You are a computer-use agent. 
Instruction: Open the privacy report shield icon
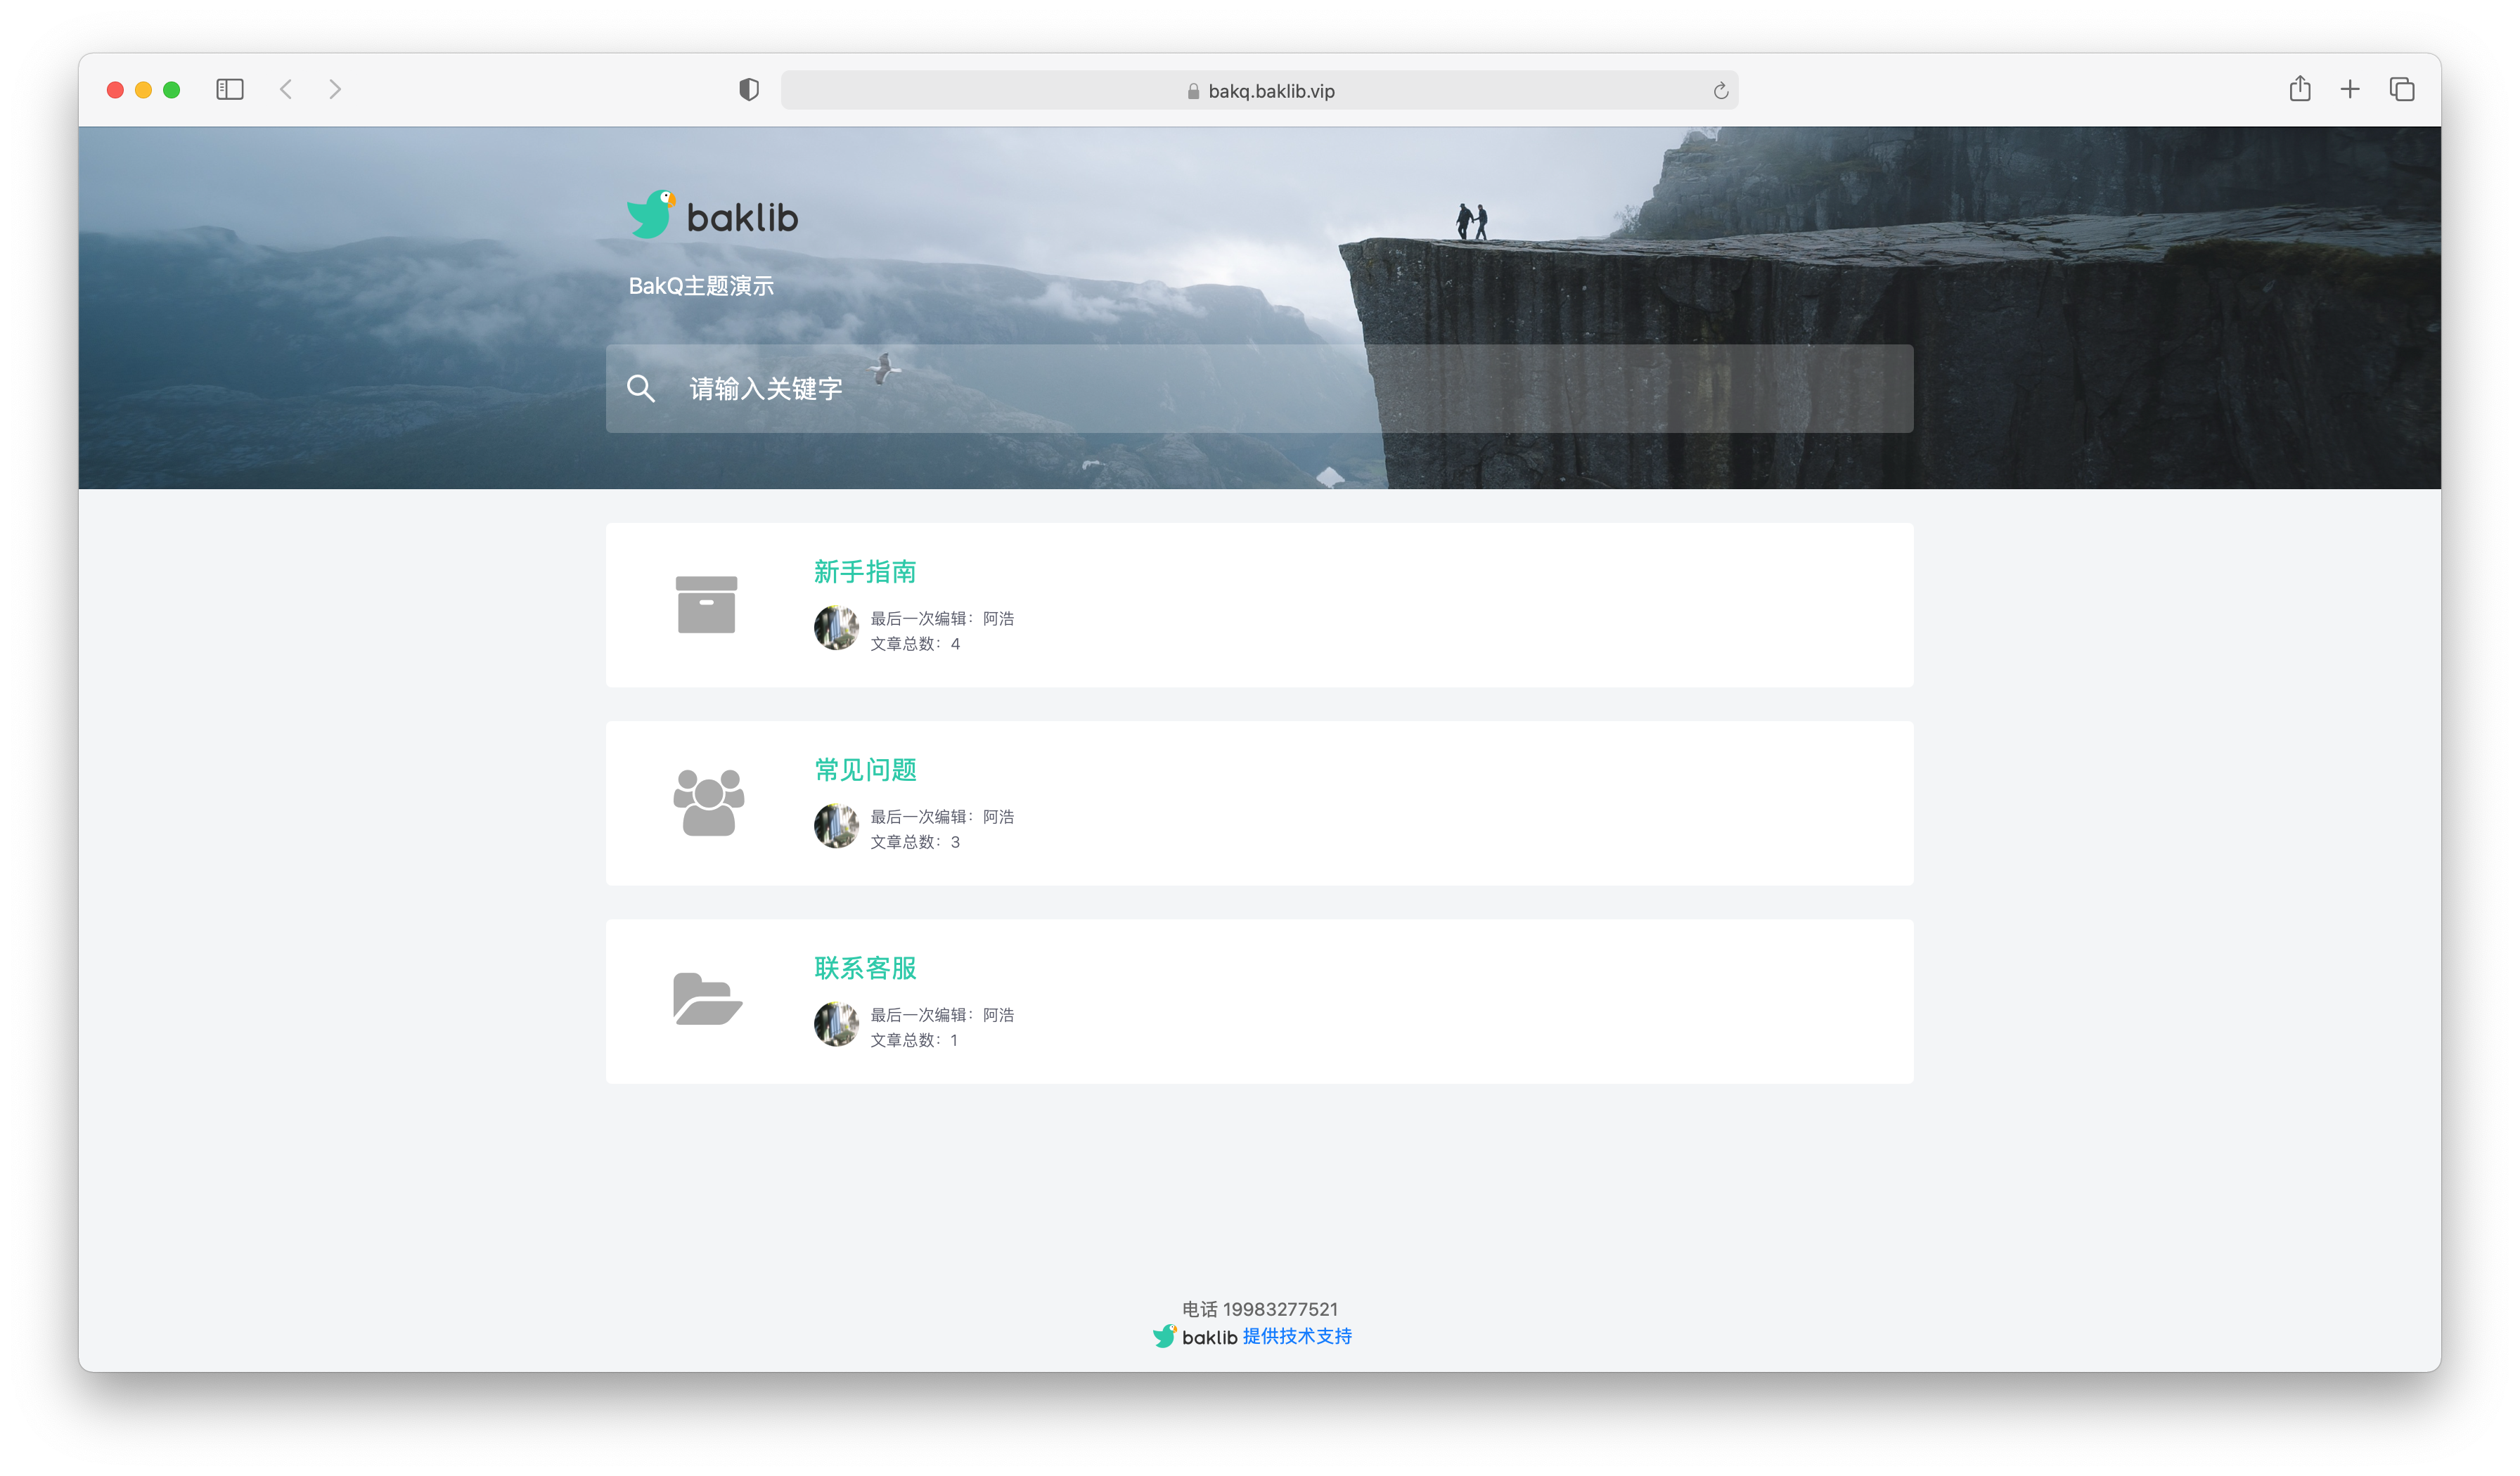[x=749, y=90]
